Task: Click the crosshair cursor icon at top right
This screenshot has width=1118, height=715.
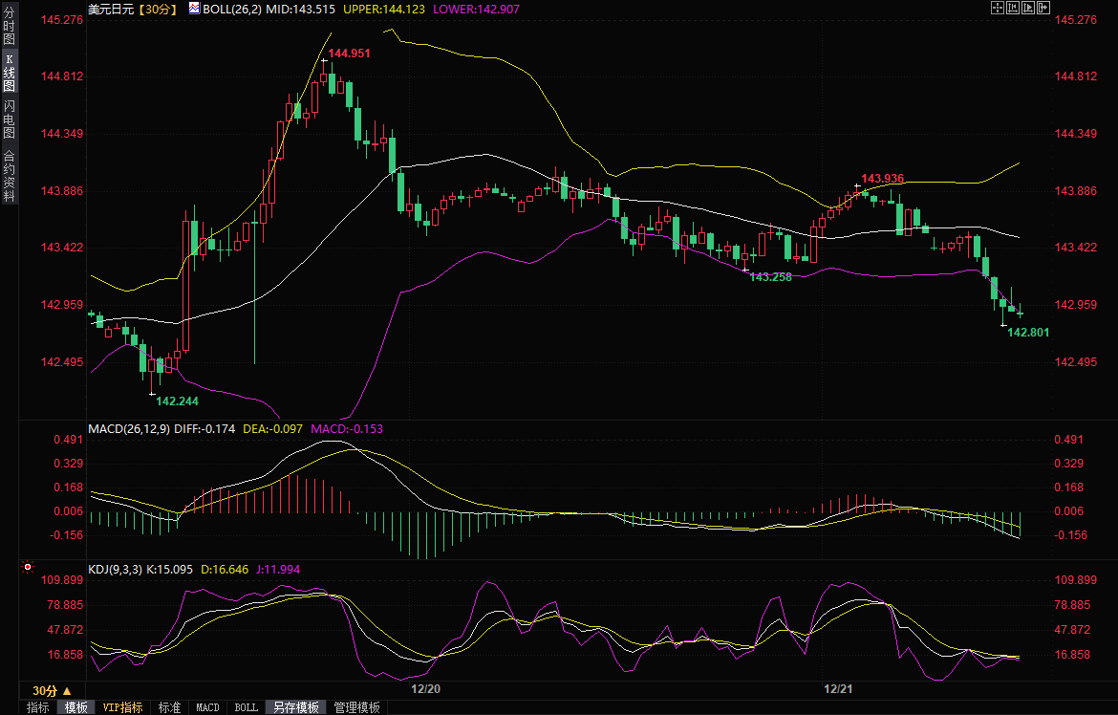Action: point(997,8)
